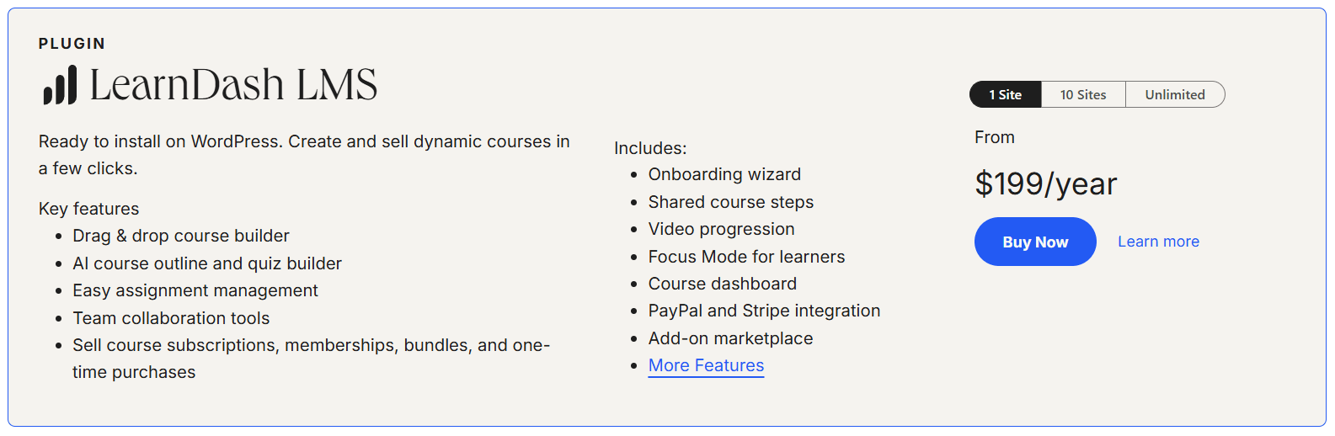Click the Course dashboard list item
Viewport: 1335px width, 436px height.
722,284
